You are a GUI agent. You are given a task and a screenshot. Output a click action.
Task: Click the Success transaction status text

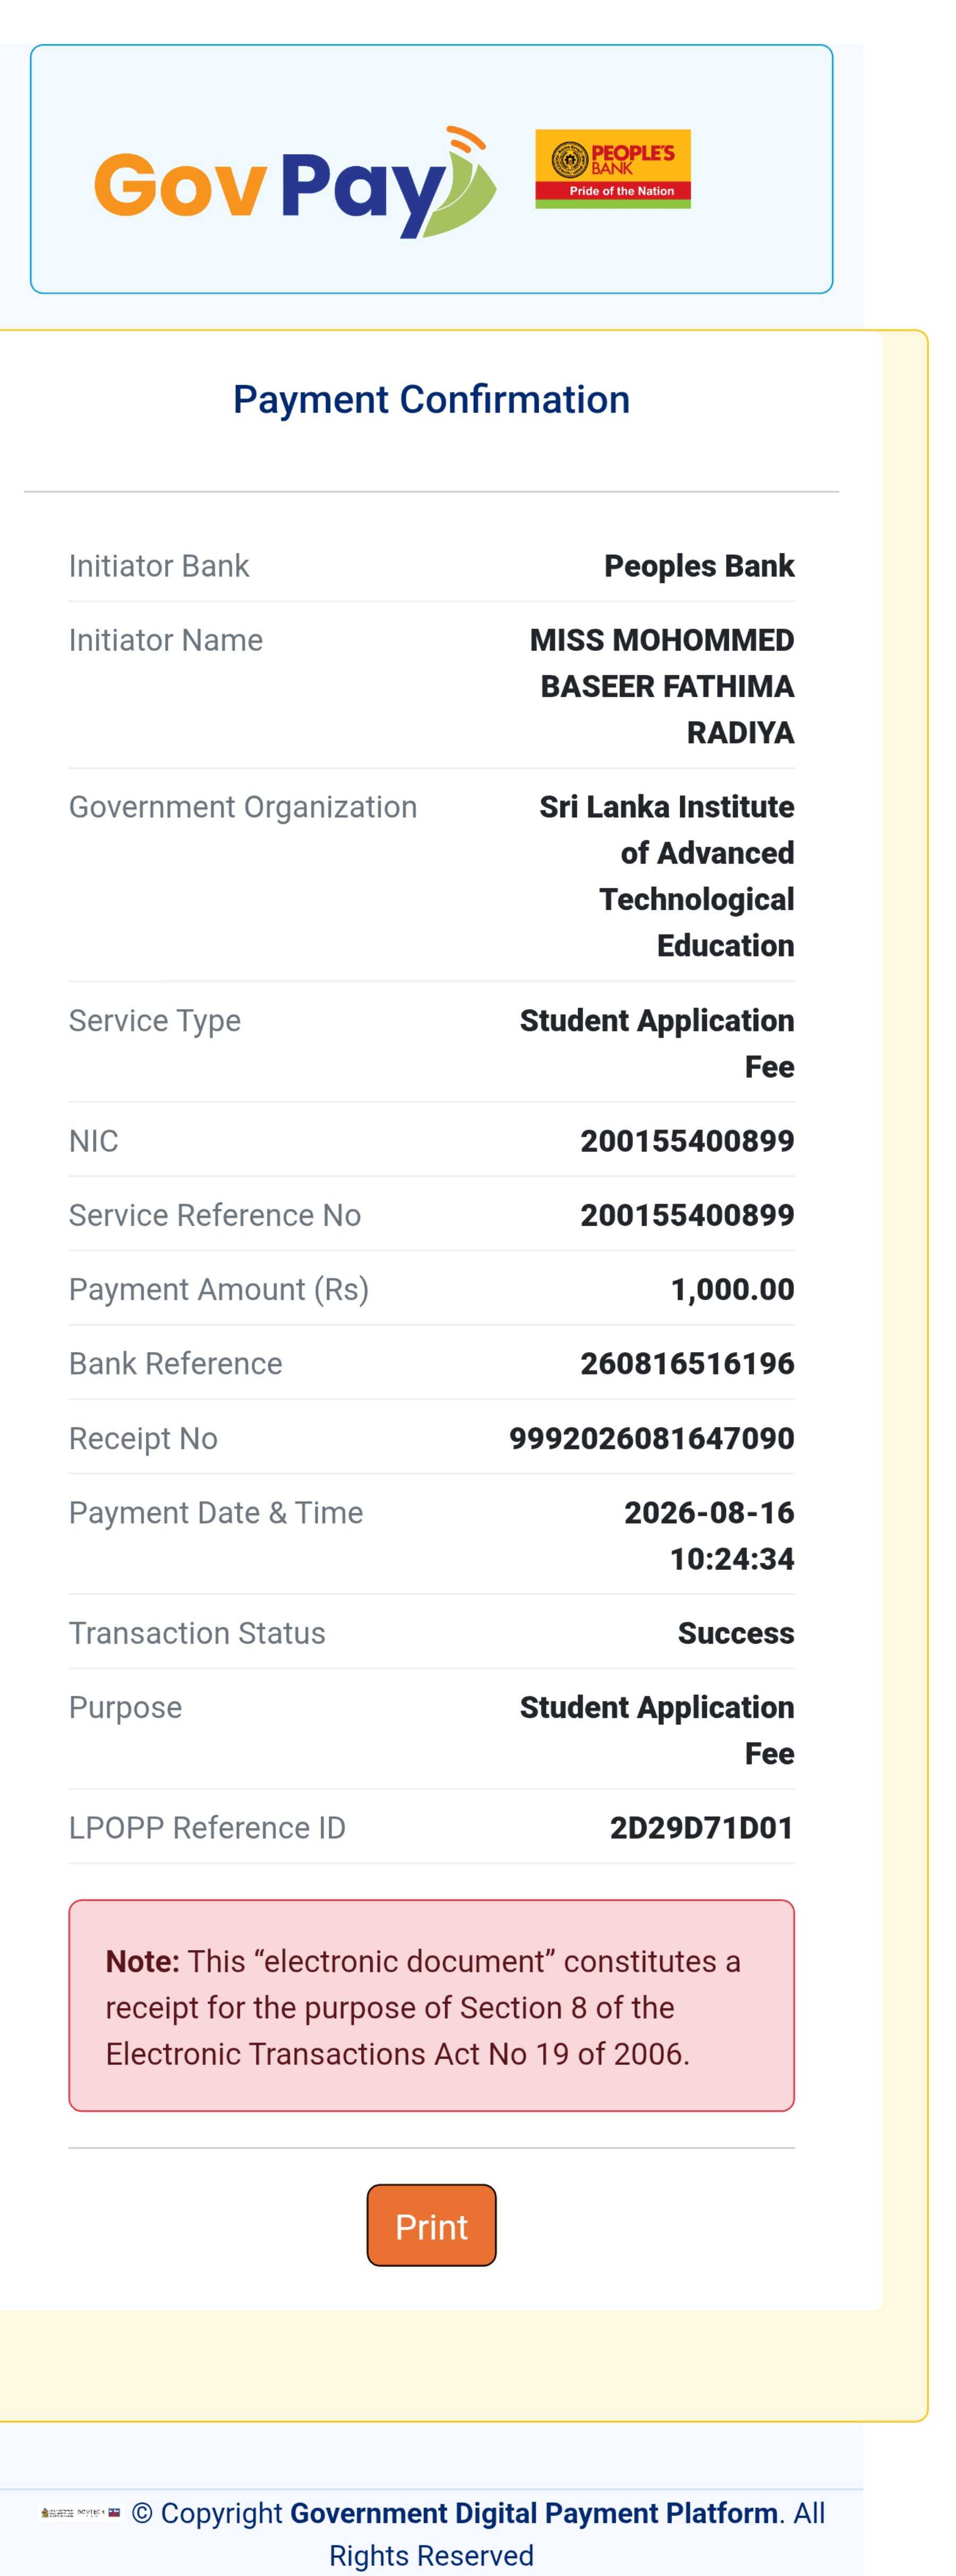tap(736, 1633)
